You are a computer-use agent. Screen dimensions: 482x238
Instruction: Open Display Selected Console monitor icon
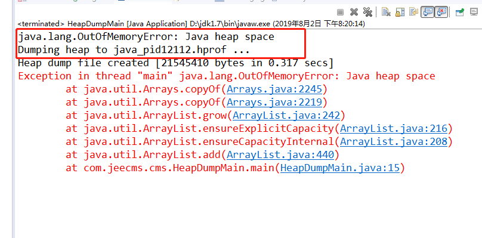tap(474, 12)
